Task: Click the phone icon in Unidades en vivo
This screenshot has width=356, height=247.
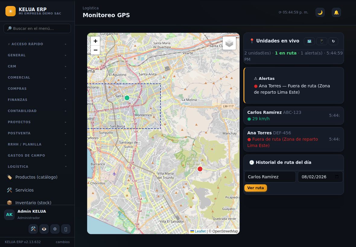Action: (x=322, y=41)
